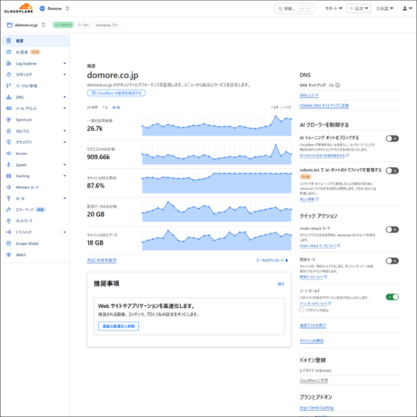Enable the AI トレーニング ボット block toggle
417x417 pixels.
[x=392, y=138]
